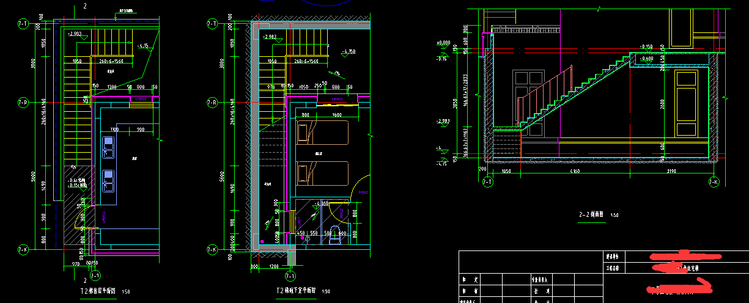Select the yellow paneled door in section
The image size is (749, 303).
687,103
